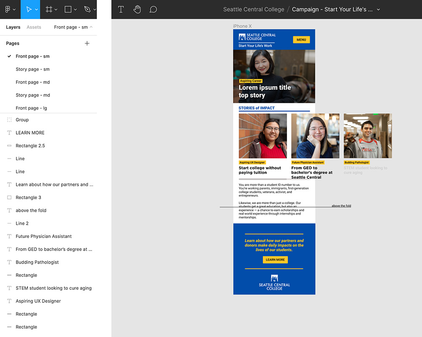The height and width of the screenshot is (337, 422).
Task: Click the Budding Pathologist story photo
Action: click(x=368, y=136)
